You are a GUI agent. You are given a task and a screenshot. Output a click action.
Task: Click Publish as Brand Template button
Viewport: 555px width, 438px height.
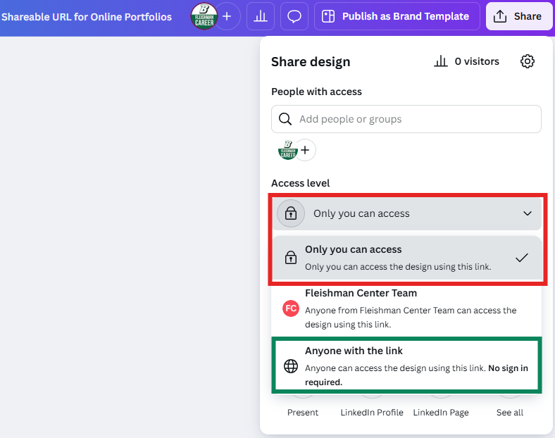pyautogui.click(x=396, y=16)
